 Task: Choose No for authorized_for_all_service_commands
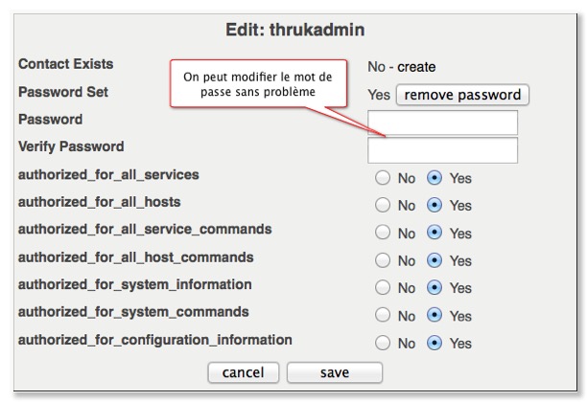click(382, 233)
